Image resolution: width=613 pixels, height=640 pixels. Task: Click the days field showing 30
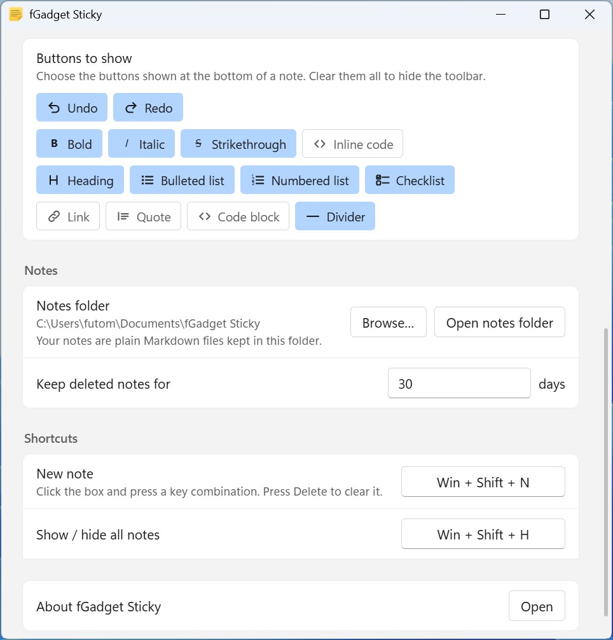(x=459, y=383)
